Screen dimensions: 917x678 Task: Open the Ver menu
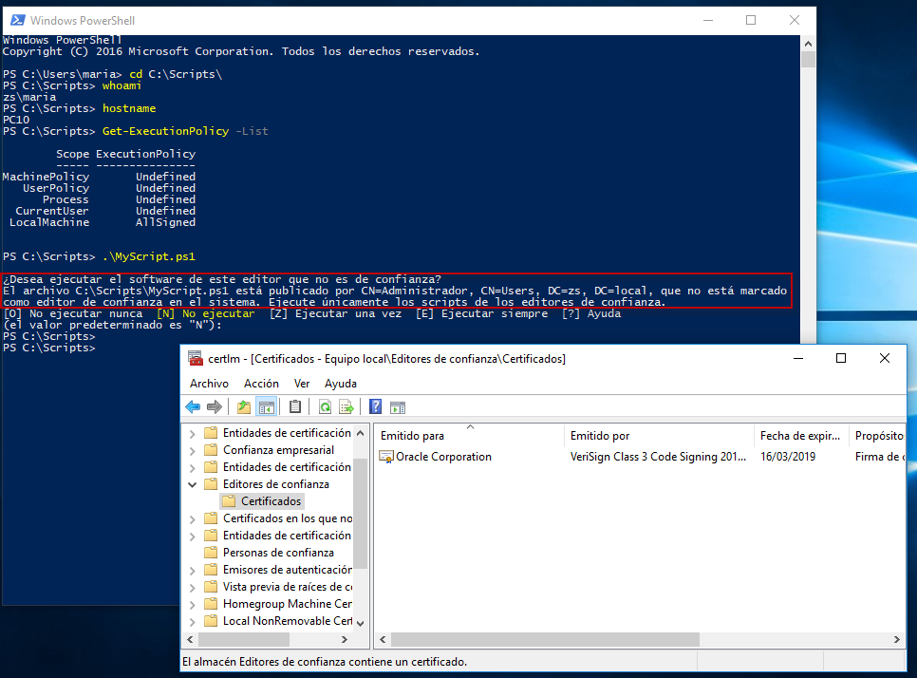point(302,384)
